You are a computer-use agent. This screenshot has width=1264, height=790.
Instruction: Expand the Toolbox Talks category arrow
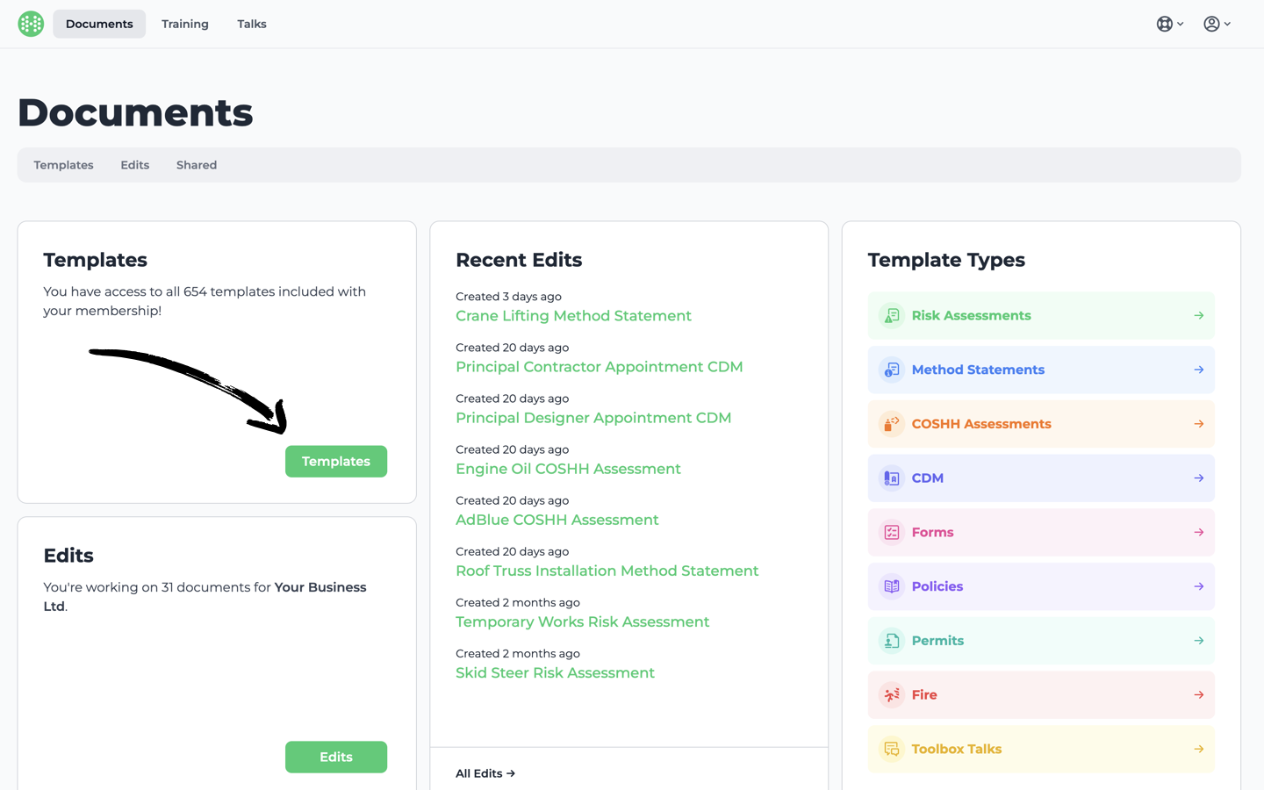(1199, 749)
